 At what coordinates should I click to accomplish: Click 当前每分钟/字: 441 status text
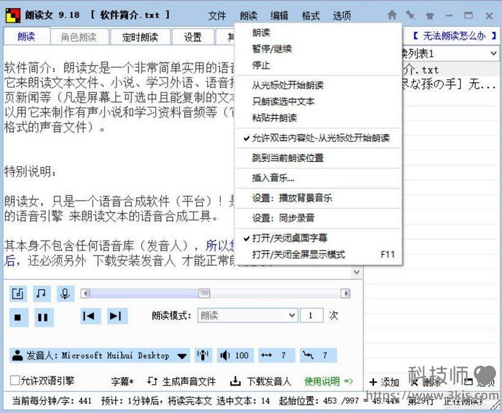click(x=52, y=401)
